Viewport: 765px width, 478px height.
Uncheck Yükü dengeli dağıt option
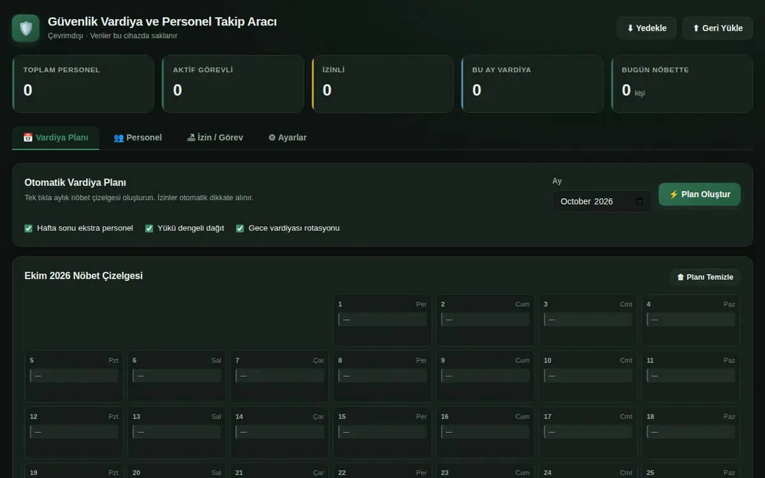pos(149,228)
